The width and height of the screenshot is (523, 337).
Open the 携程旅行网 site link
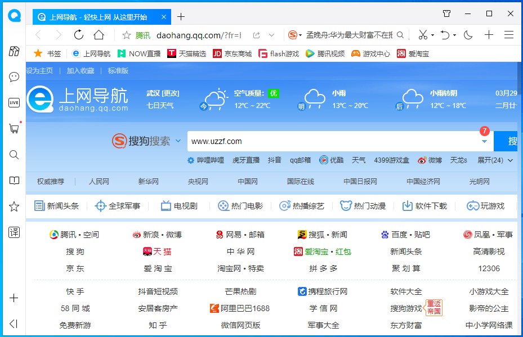click(323, 291)
